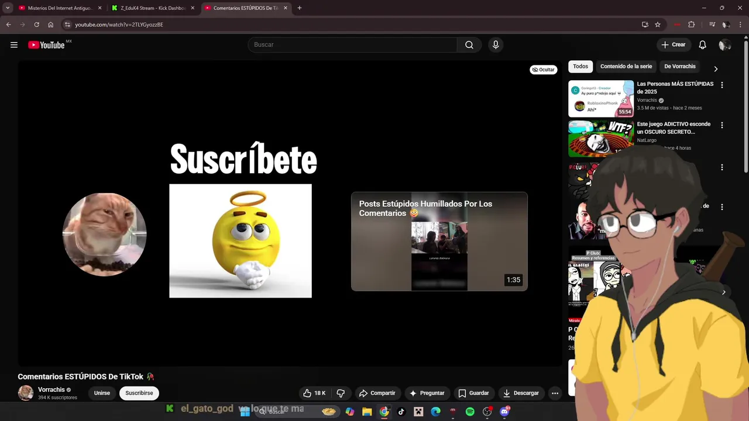Screen dimensions: 749x421
Task: Open the Vorrachis channel name
Action: (x=51, y=389)
